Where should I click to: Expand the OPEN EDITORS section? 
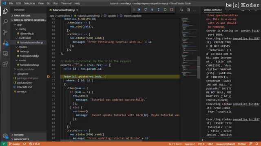(x=29, y=15)
